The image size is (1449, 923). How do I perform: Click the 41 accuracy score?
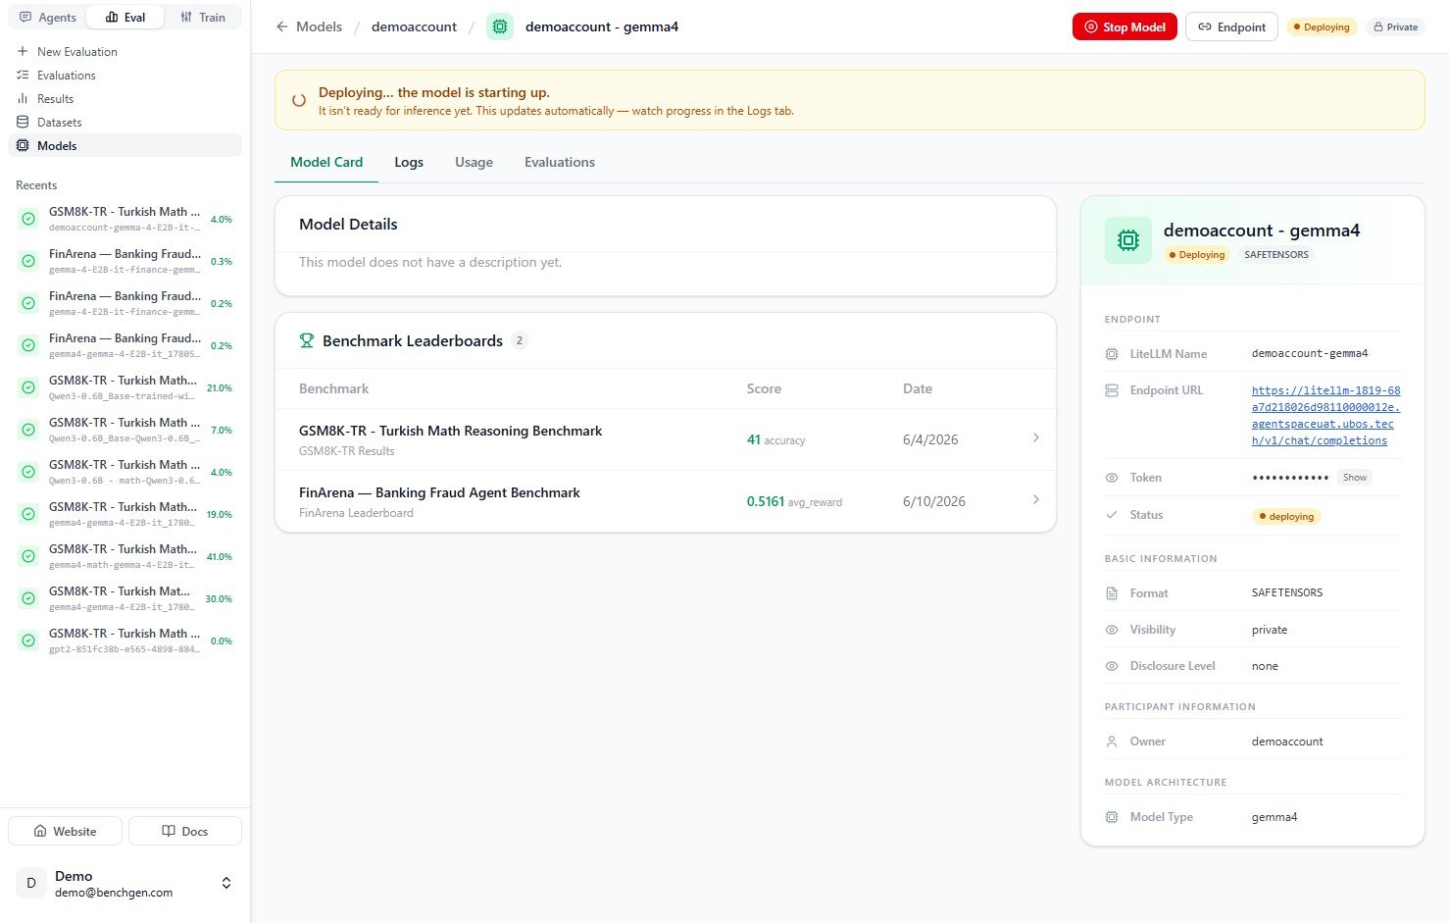pos(775,439)
